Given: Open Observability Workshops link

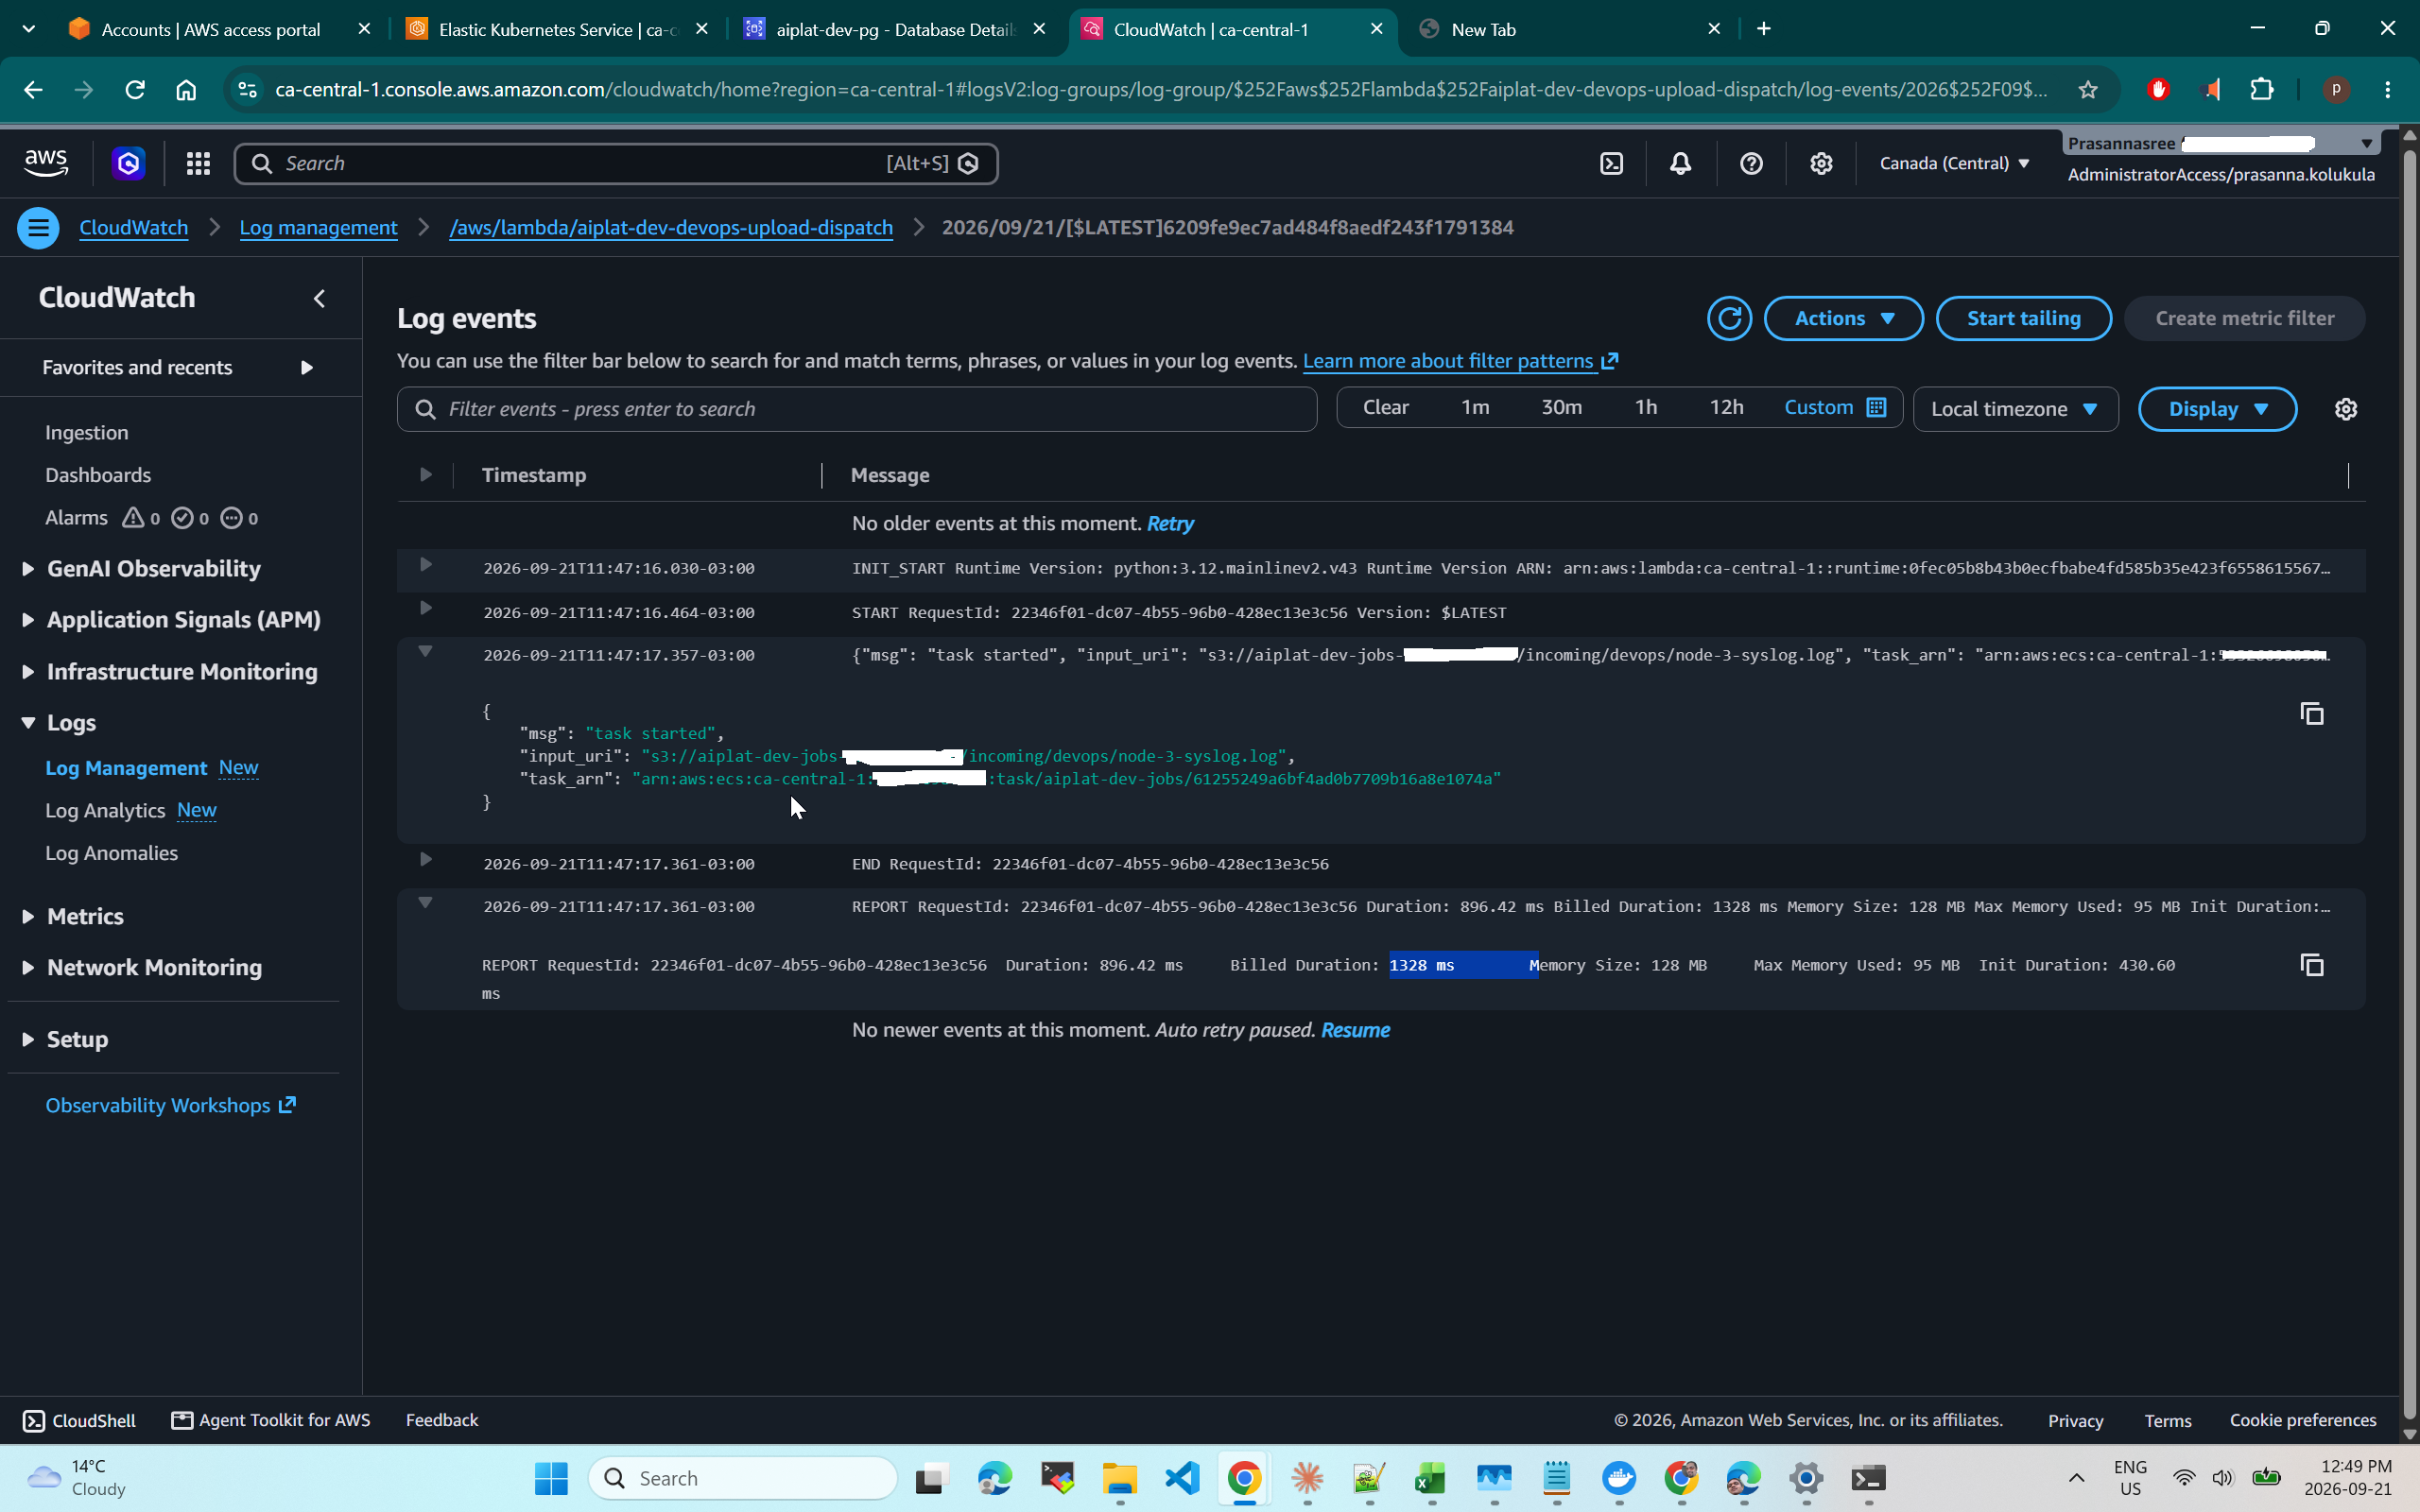Looking at the screenshot, I should tap(170, 1105).
